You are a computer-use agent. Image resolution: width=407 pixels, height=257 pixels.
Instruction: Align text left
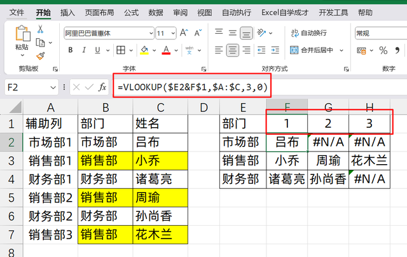point(219,50)
